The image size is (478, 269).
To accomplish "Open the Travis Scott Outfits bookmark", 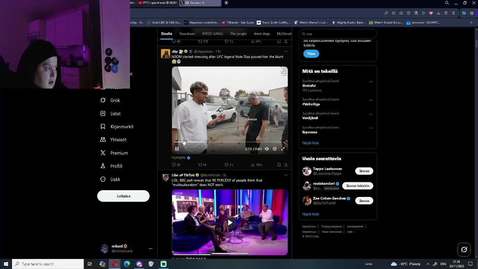I will click(x=273, y=22).
